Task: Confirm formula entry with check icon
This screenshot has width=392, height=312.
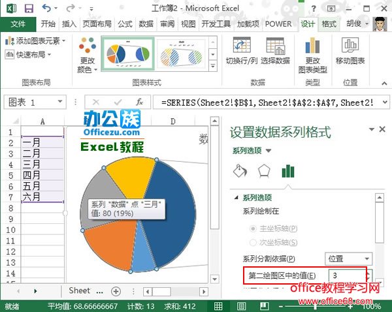Action: [x=118, y=102]
